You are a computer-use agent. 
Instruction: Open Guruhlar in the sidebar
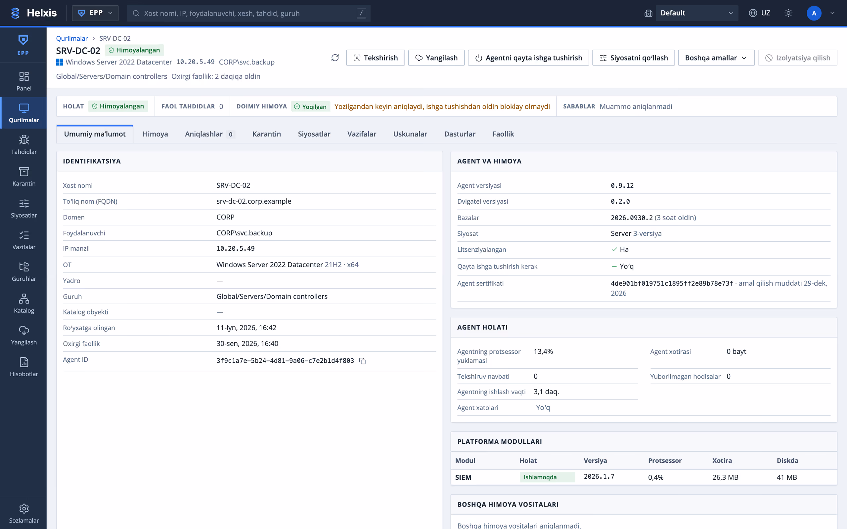coord(23,271)
